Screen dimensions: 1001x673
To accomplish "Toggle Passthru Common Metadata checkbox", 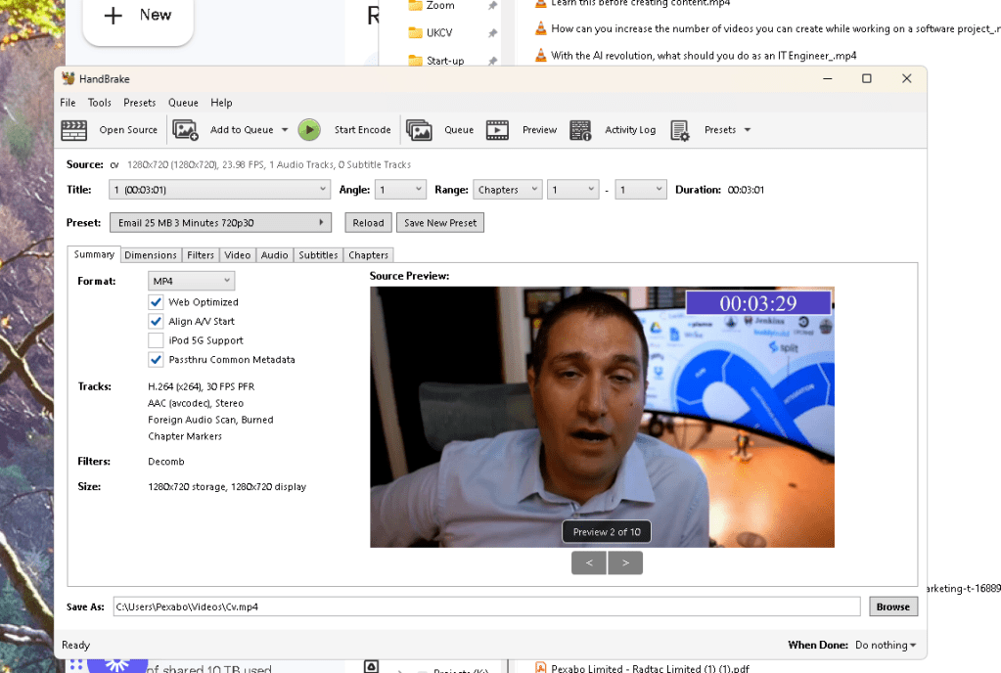I will pos(156,360).
